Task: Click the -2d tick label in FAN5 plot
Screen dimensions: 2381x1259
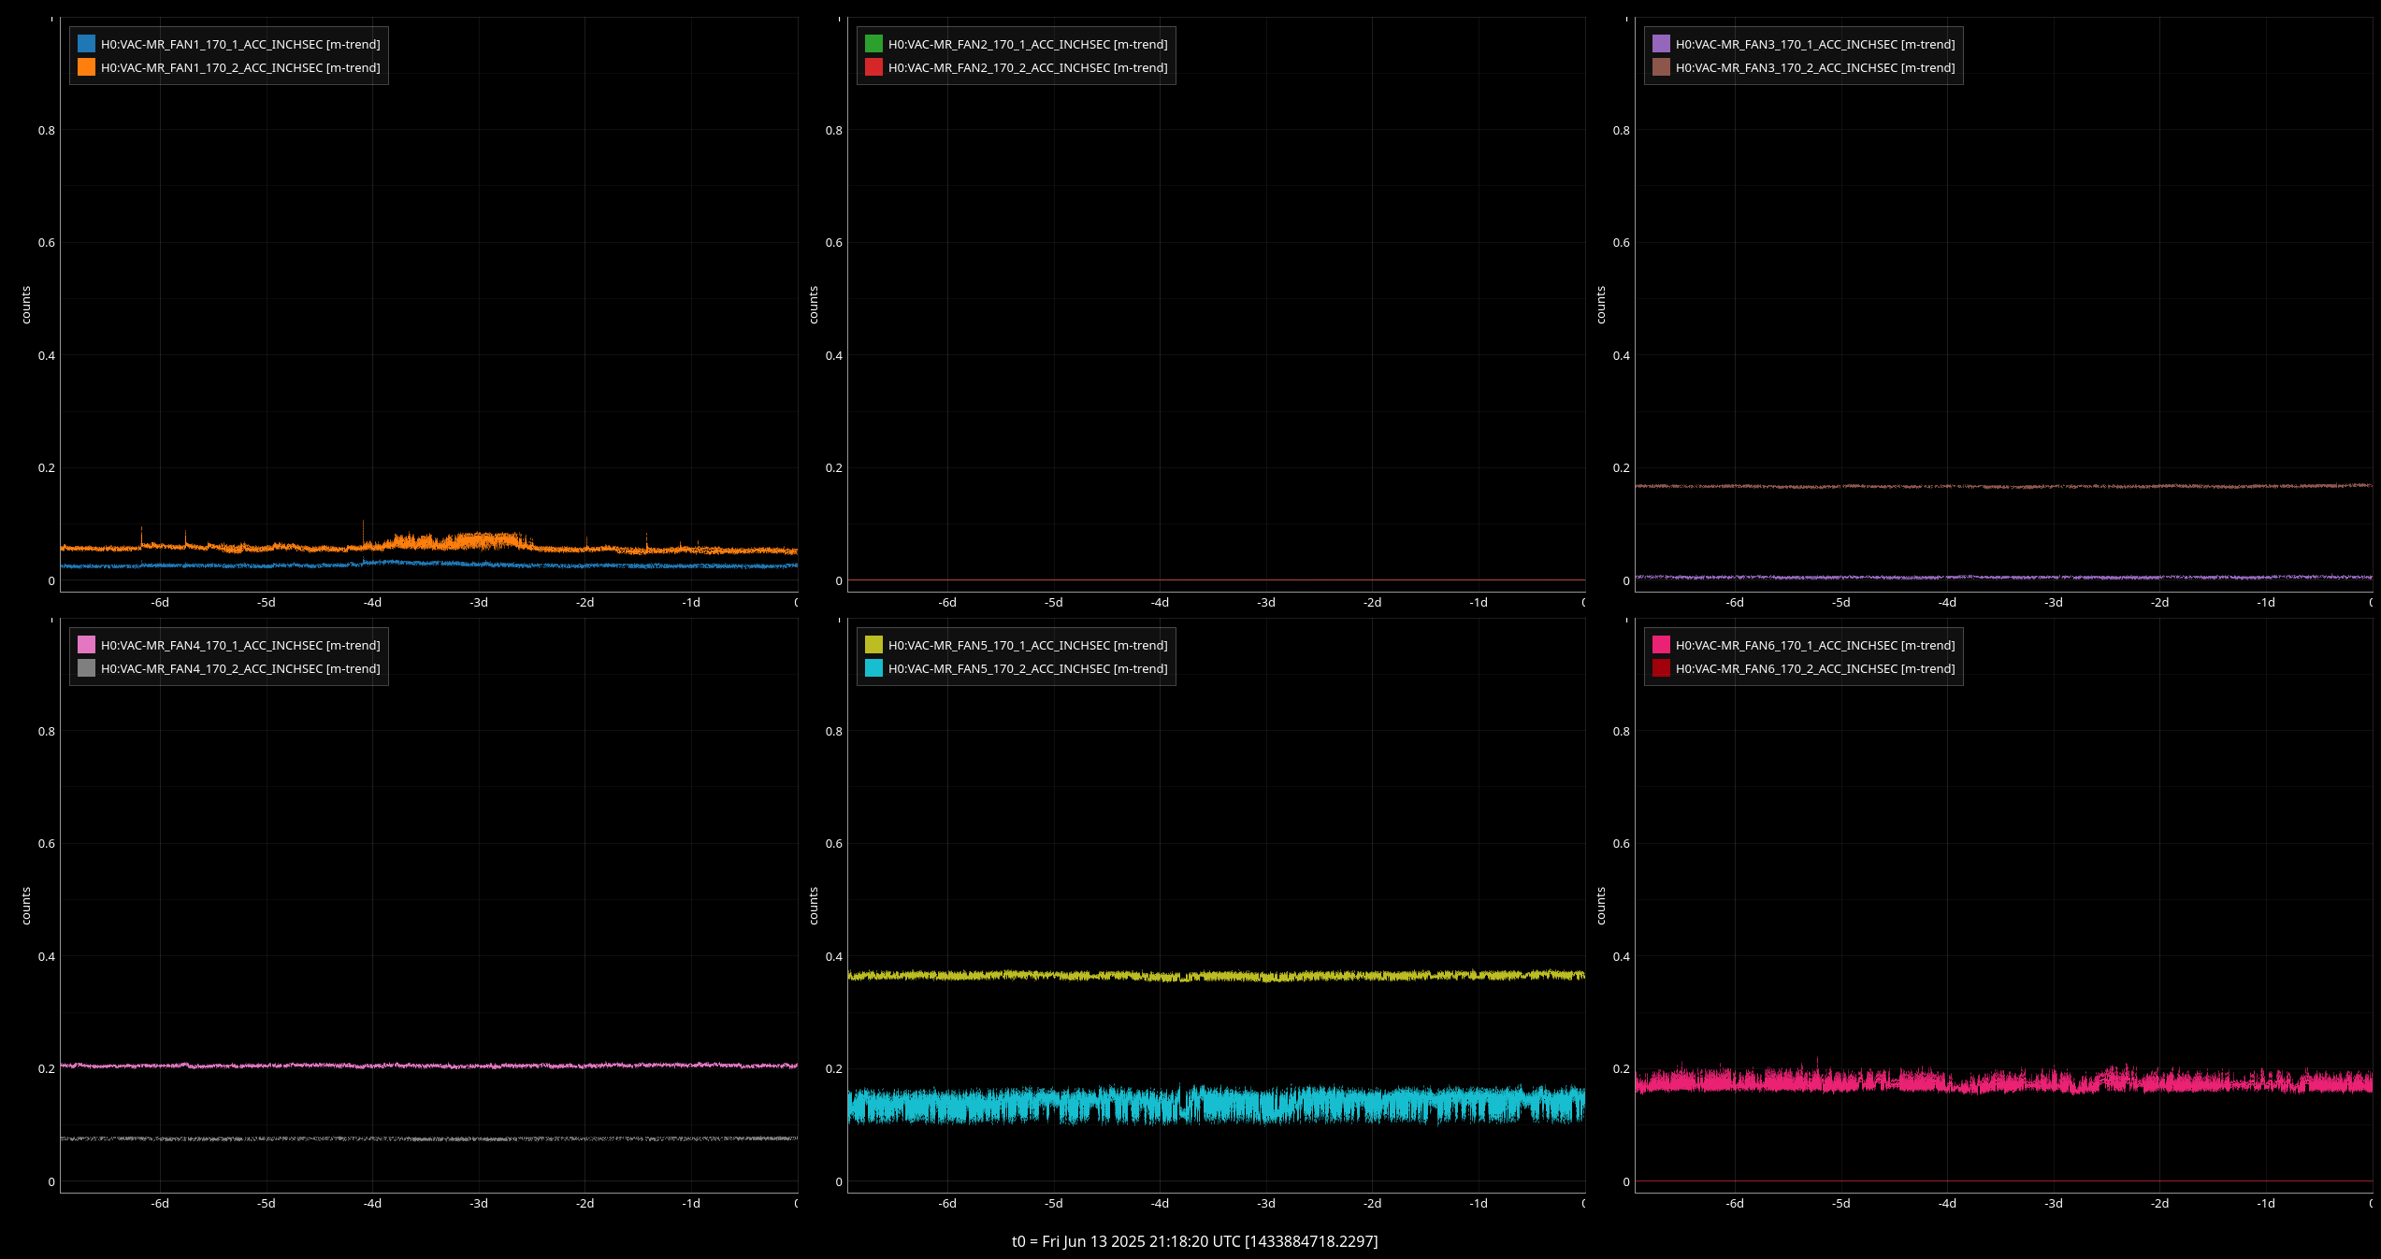Action: coord(1373,1204)
